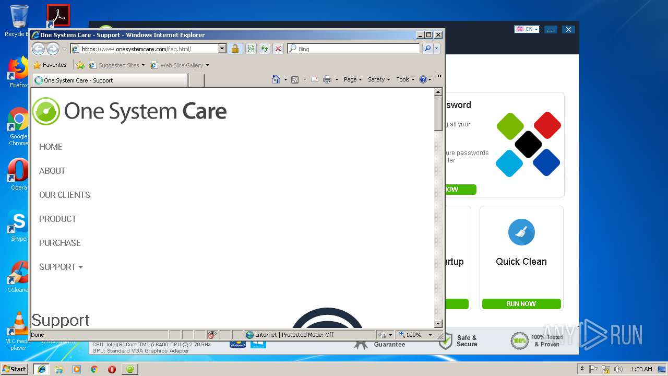Image resolution: width=668 pixels, height=376 pixels.
Task: Click the Quick Clean brush icon
Action: pos(521,232)
